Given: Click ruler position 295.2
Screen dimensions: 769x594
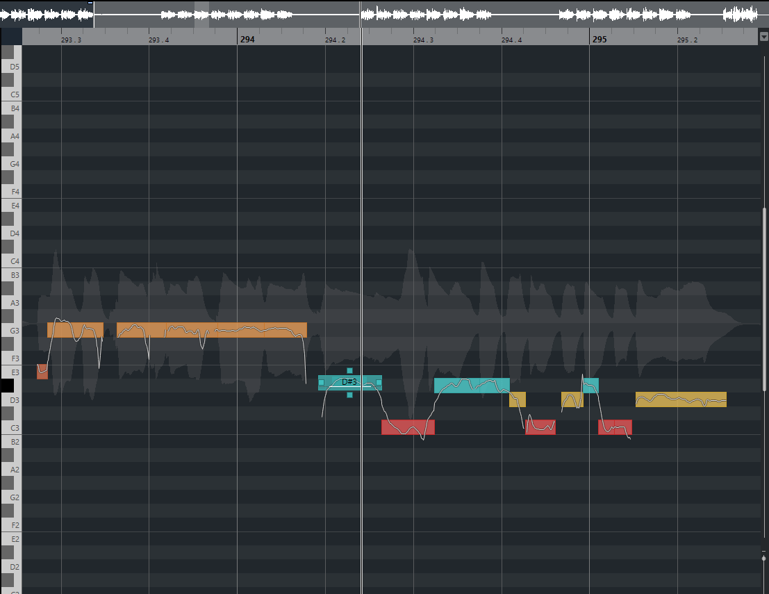Looking at the screenshot, I should click(x=687, y=40).
